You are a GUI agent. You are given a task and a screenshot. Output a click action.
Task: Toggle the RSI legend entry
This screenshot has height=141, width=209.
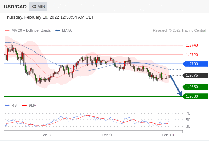click(11, 106)
